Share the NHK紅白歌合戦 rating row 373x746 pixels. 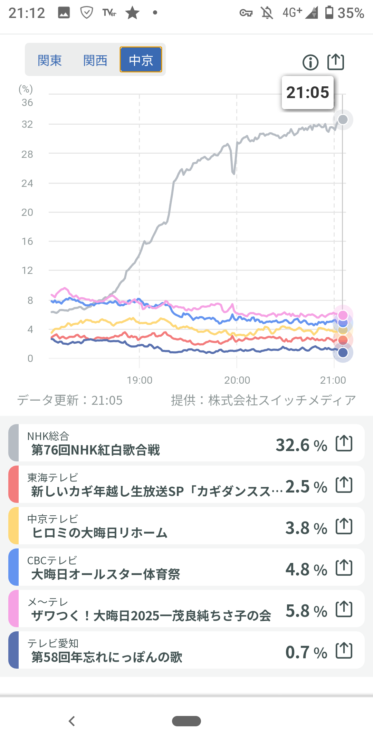coord(344,443)
